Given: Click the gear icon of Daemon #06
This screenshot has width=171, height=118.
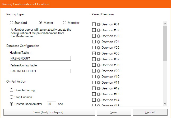Looking at the screenshot, I should click(99, 53).
